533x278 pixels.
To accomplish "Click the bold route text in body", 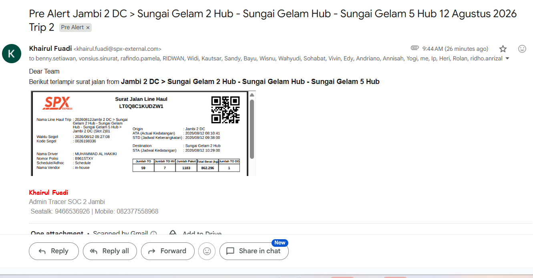I will click(250, 82).
